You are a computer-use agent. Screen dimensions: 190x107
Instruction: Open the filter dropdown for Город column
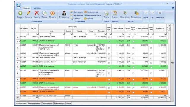click(x=86, y=34)
